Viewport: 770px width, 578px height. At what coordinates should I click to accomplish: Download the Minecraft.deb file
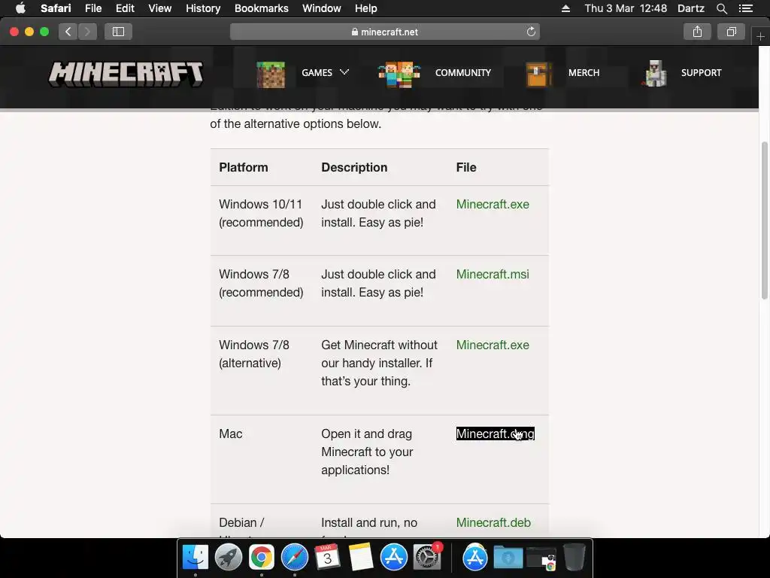tap(493, 522)
